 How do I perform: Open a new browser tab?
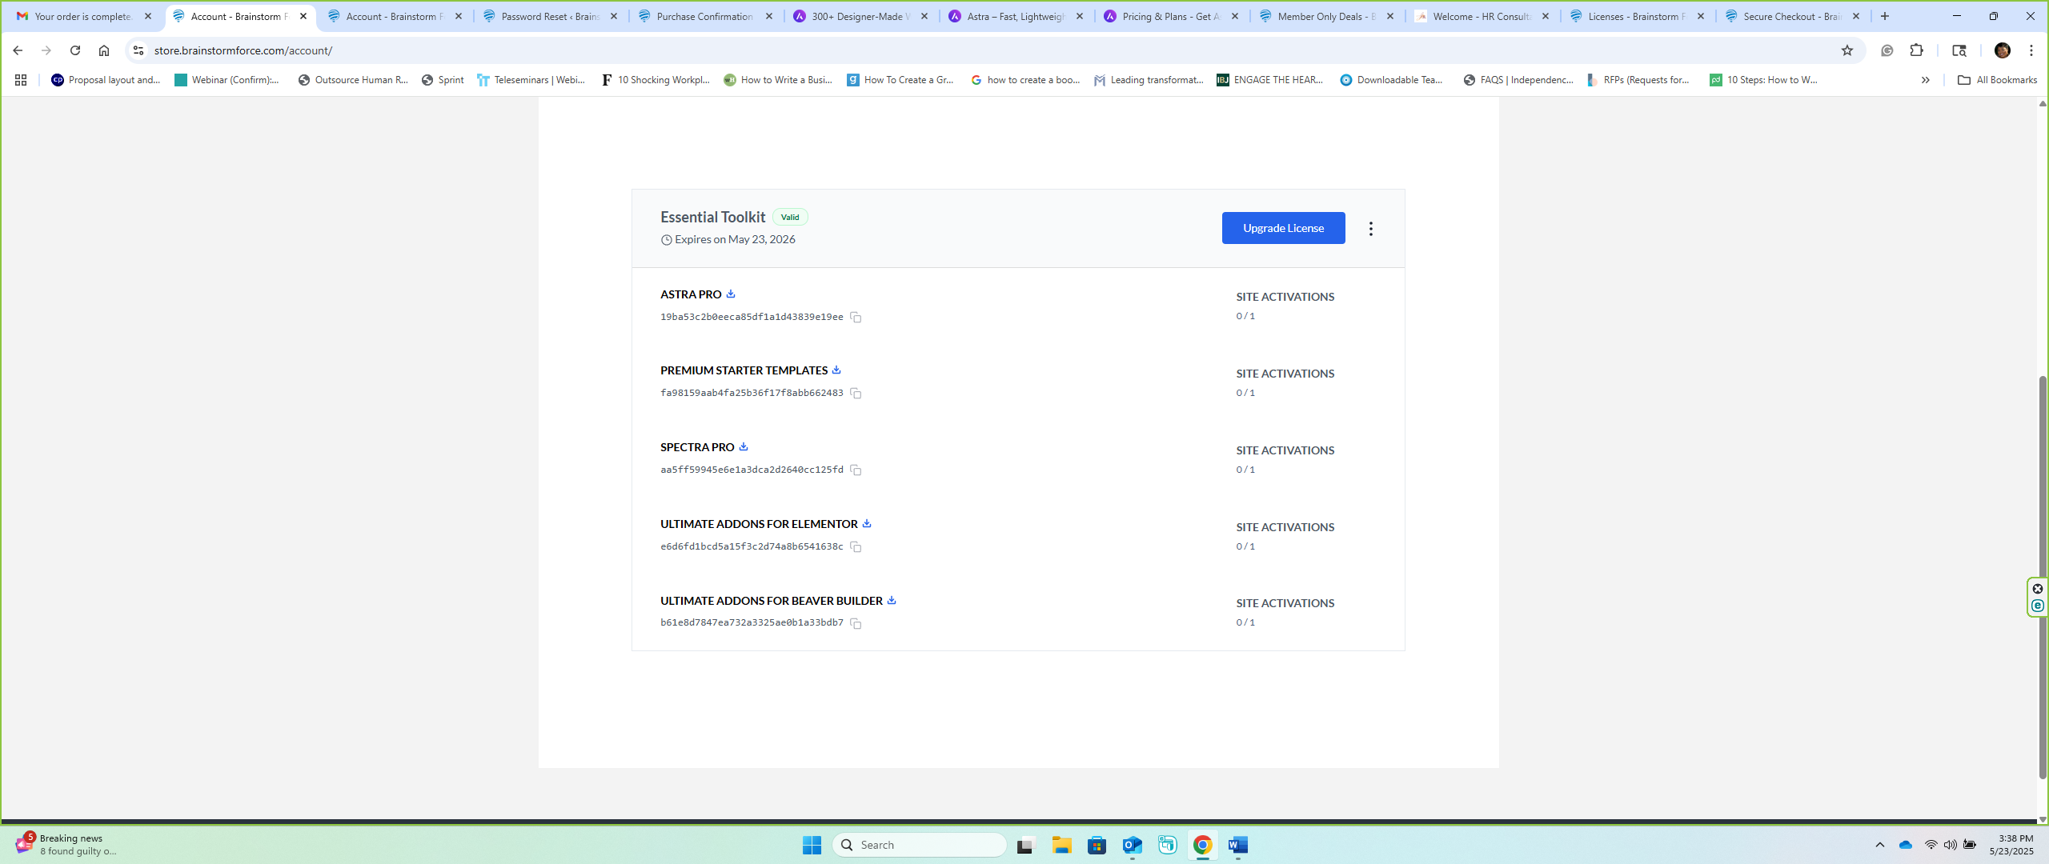click(1885, 16)
